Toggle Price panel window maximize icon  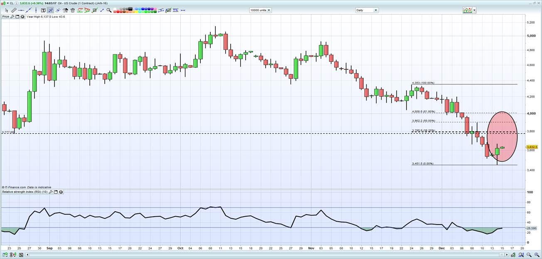(x=18, y=17)
